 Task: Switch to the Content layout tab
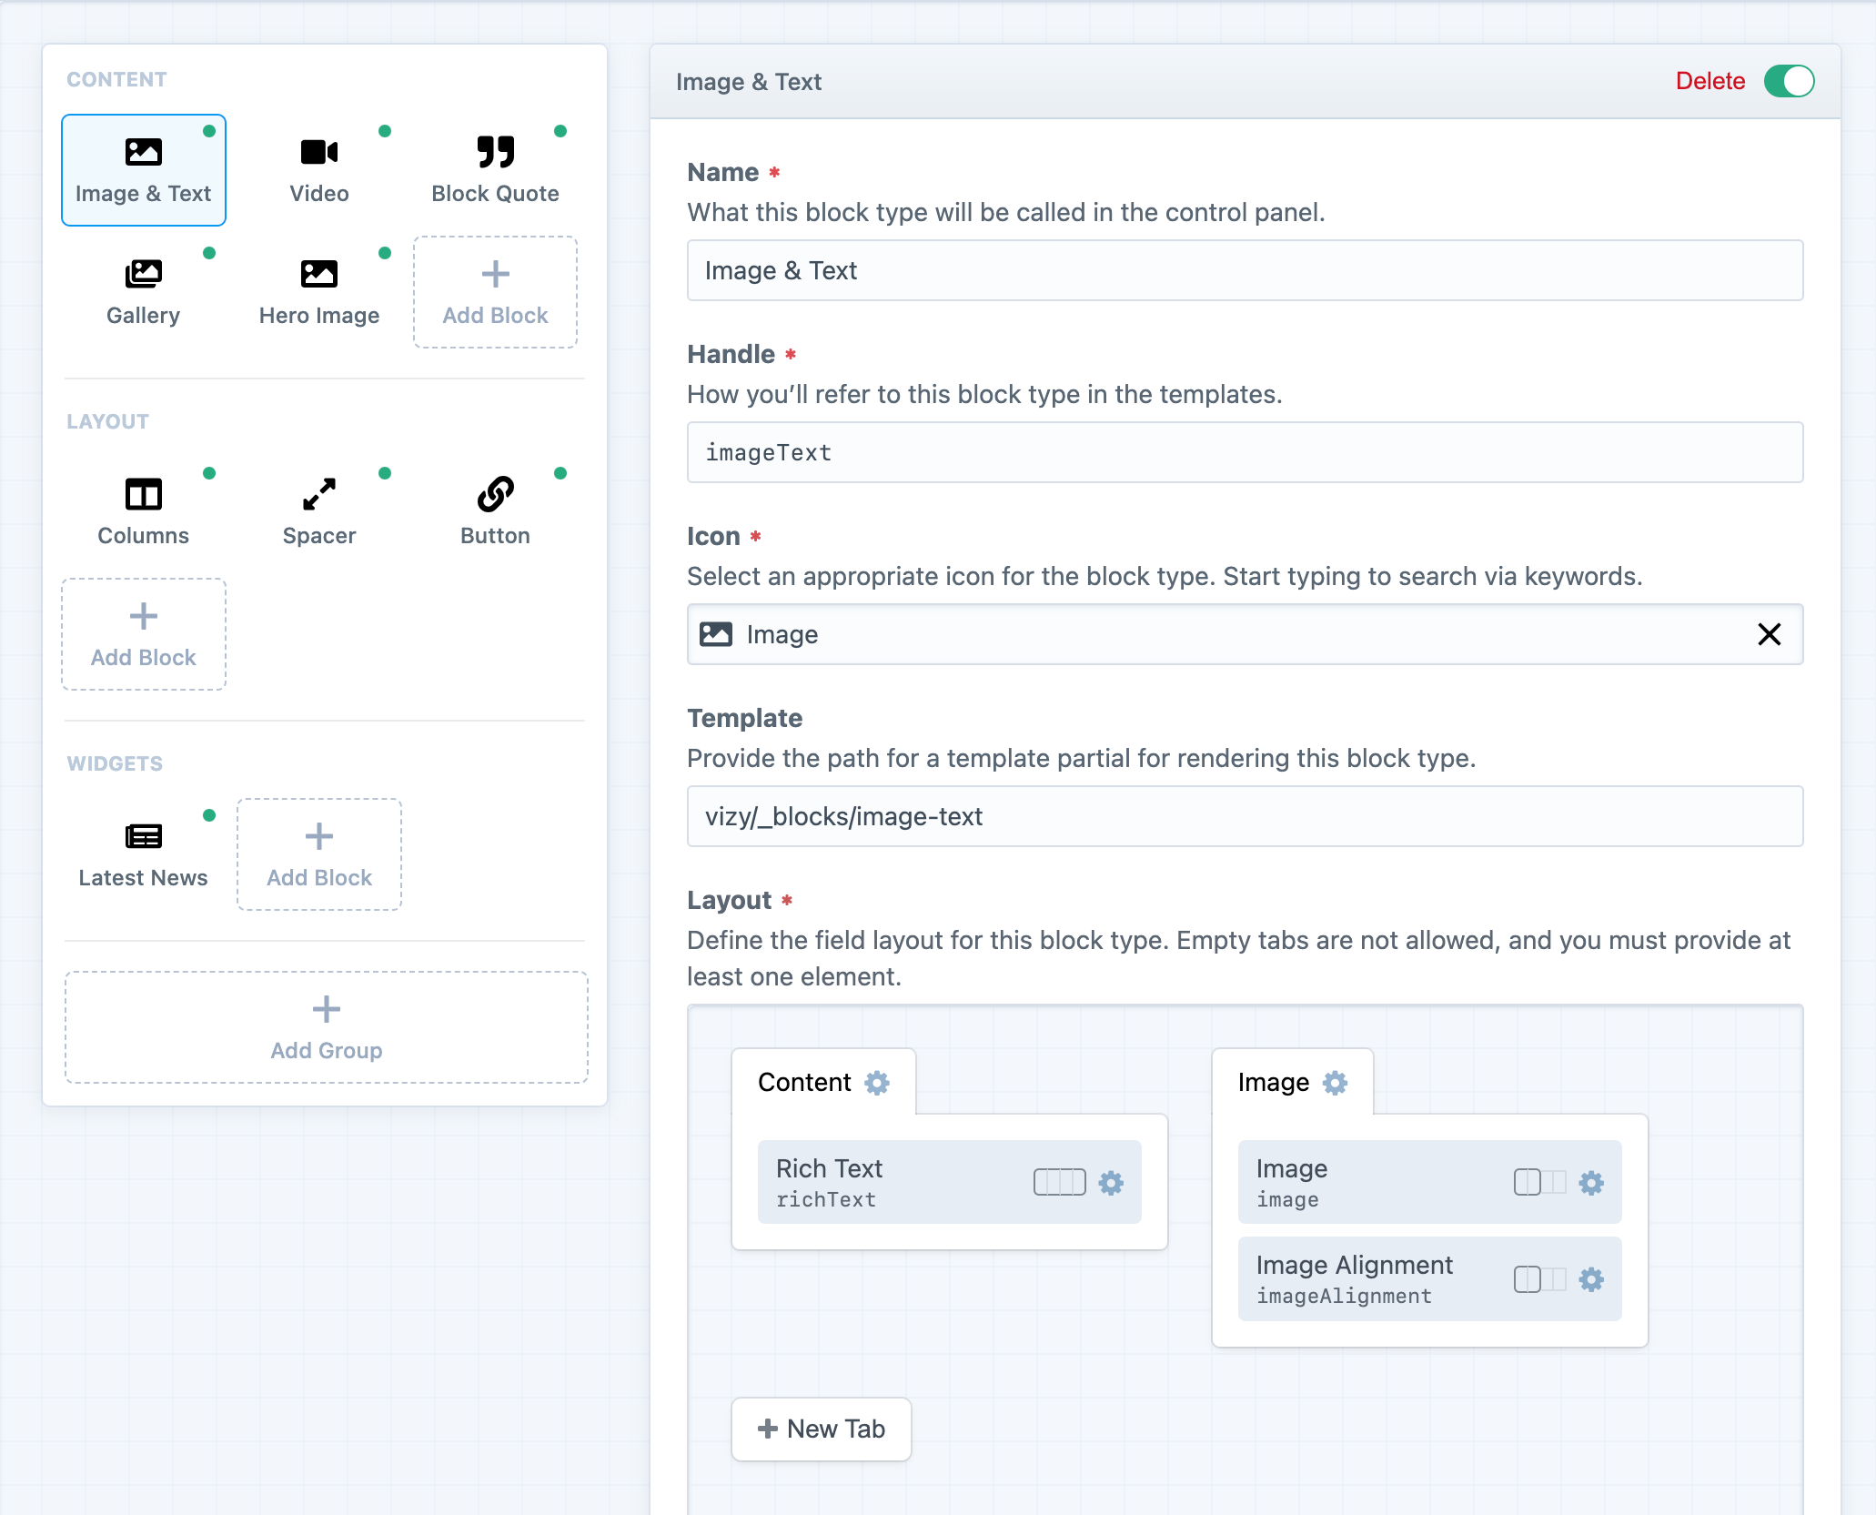(823, 1082)
